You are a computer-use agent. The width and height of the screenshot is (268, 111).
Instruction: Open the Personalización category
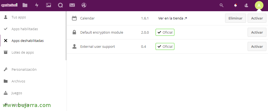24,70
